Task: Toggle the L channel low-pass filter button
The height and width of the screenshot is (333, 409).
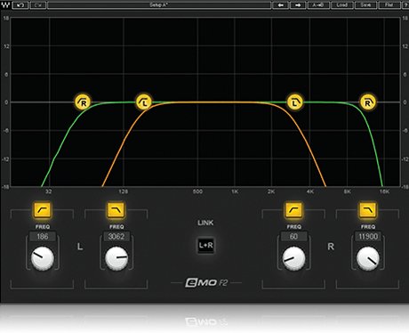Action: tap(116, 210)
